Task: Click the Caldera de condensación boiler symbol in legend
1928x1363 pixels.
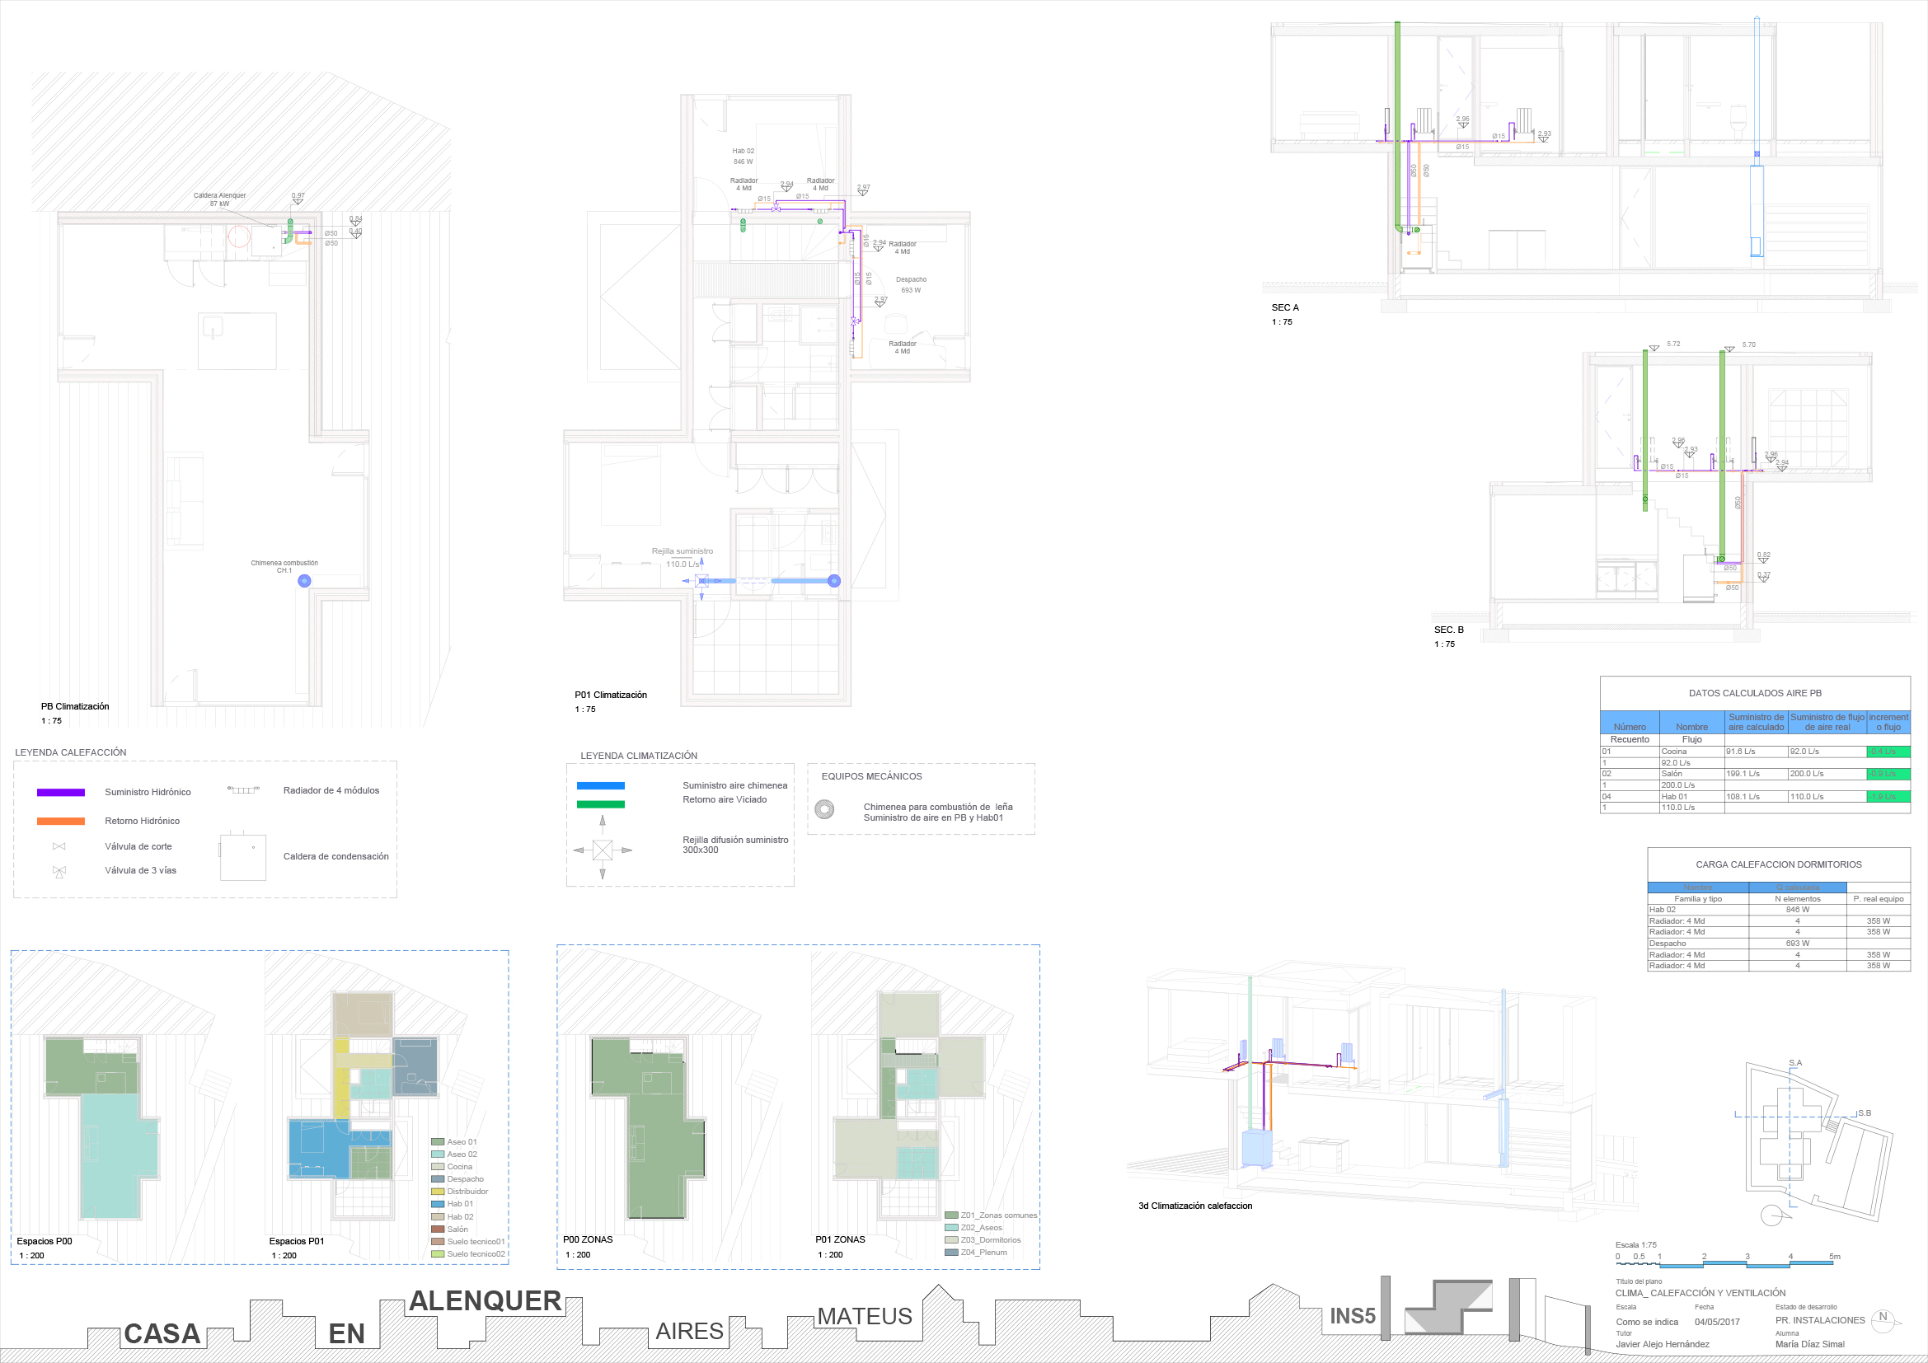Action: [242, 857]
